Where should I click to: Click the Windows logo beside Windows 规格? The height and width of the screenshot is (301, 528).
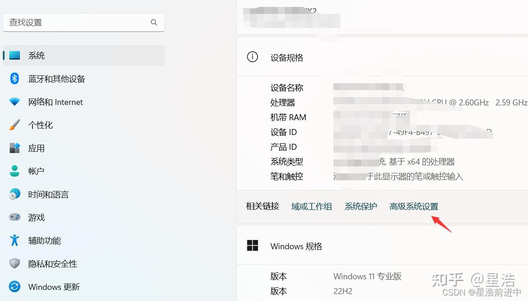point(252,246)
